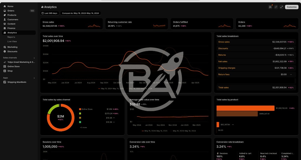Open Conversion rate over time report

coord(142,142)
